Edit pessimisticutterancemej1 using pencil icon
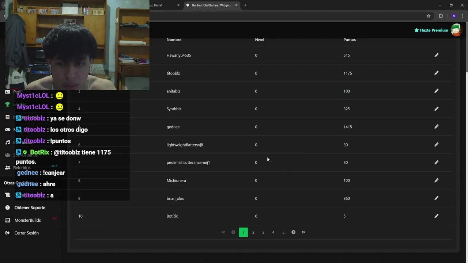 pos(436,163)
